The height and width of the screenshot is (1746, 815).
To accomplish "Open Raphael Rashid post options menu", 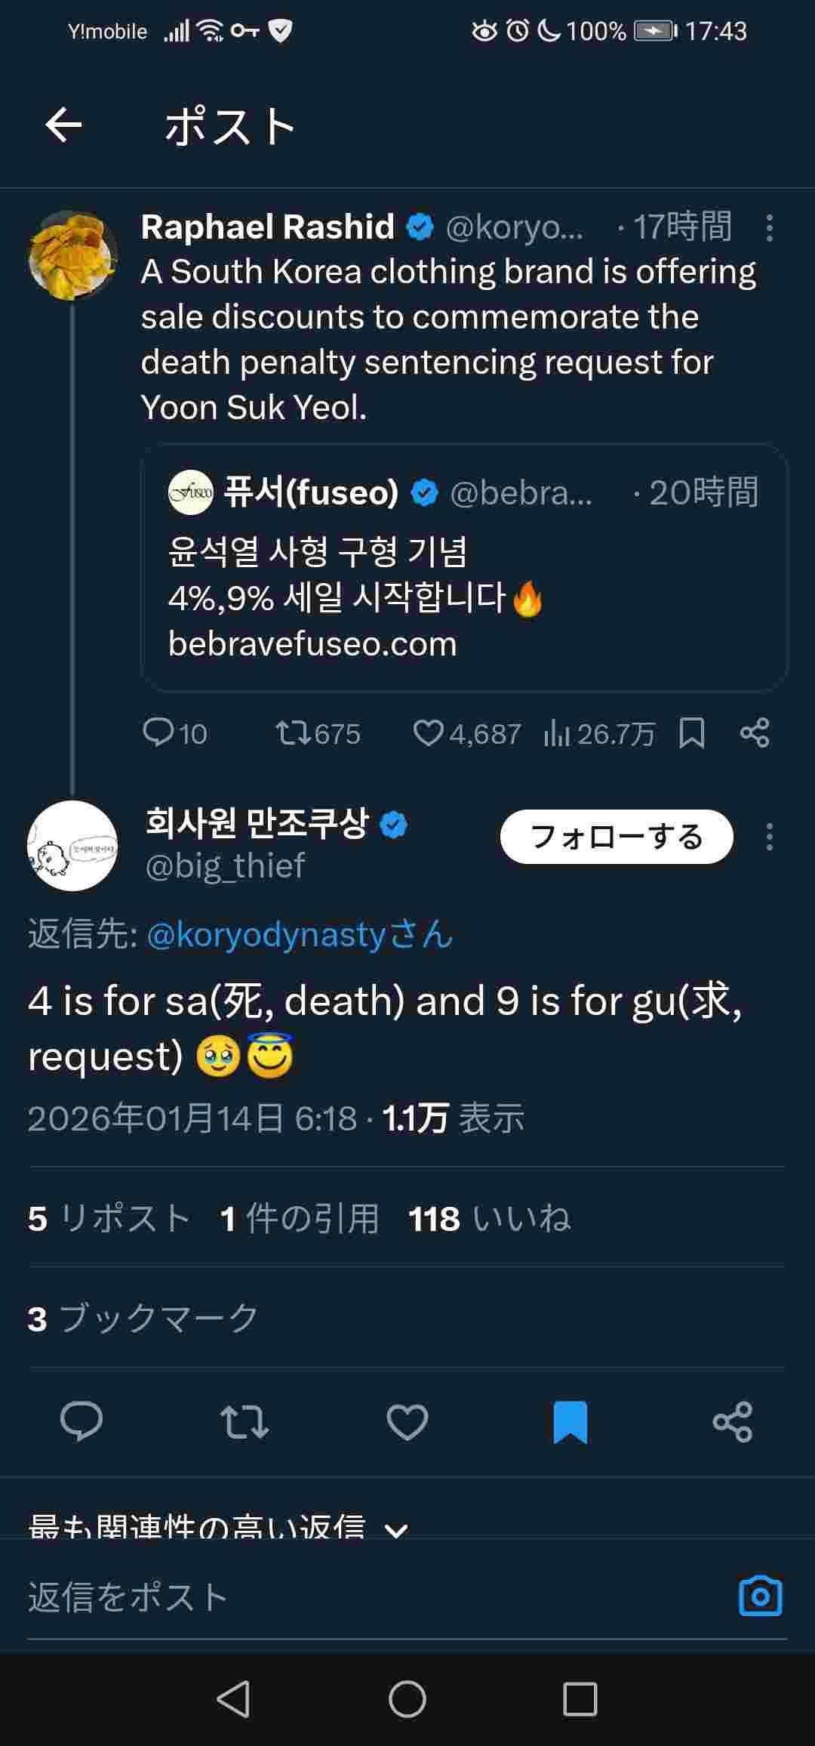I will [769, 227].
